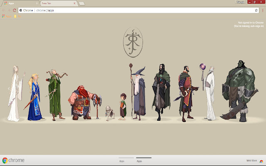Image resolution: width=266 pixels, height=166 pixels.
Task: Close the New Tab tab
Action: click(x=74, y=3)
